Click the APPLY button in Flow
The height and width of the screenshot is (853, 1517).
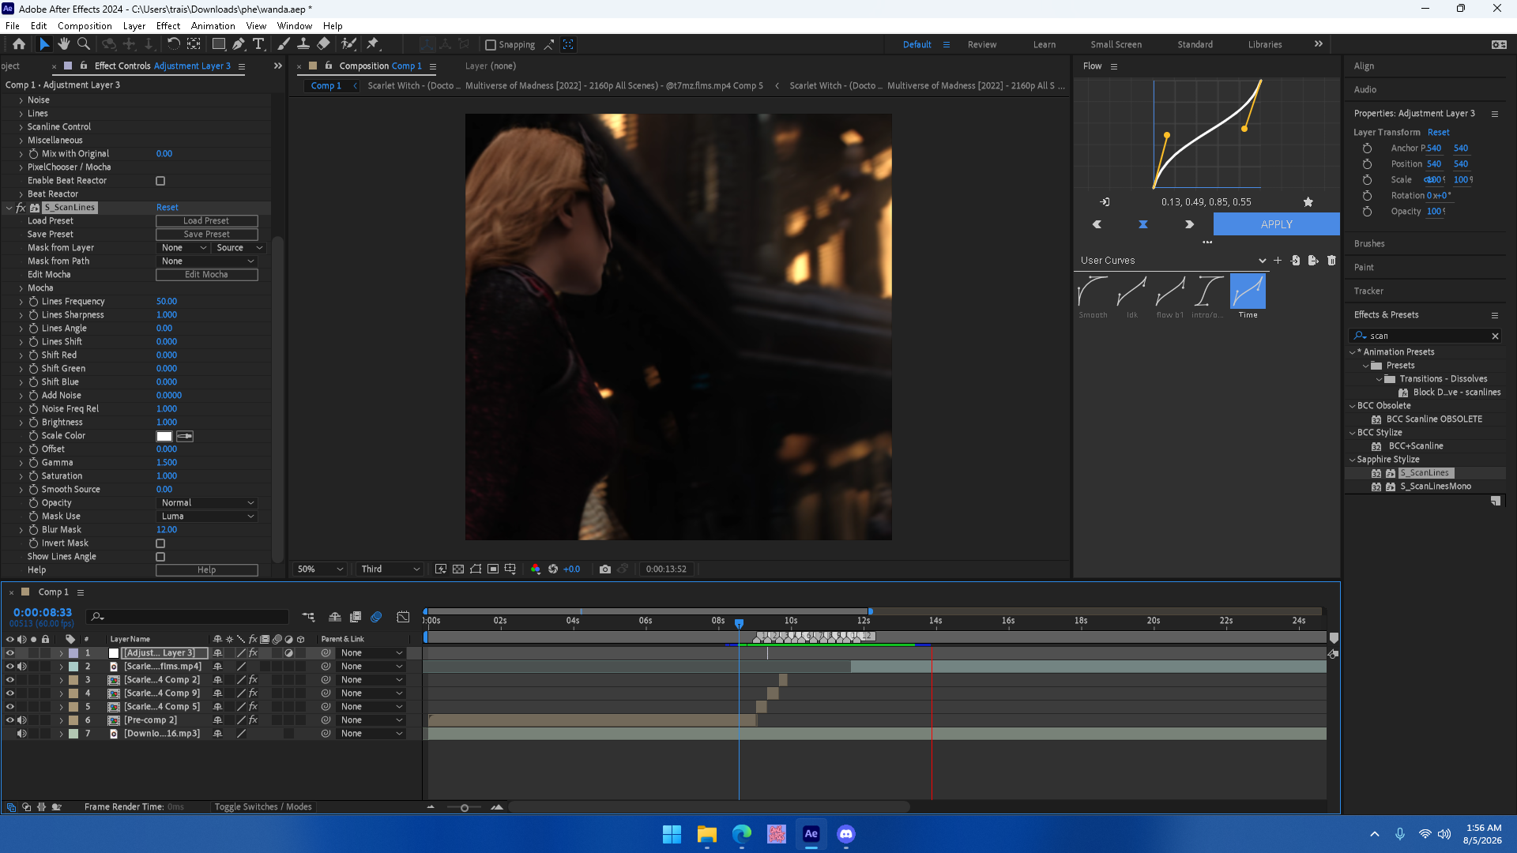1276,224
